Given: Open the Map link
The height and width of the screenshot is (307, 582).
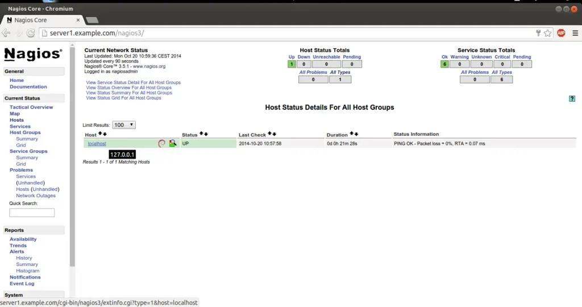Looking at the screenshot, I should coord(15,114).
